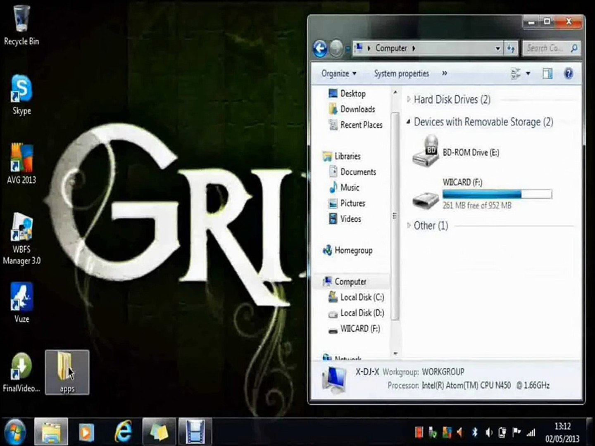Show the taskbar clock and date

[562, 432]
